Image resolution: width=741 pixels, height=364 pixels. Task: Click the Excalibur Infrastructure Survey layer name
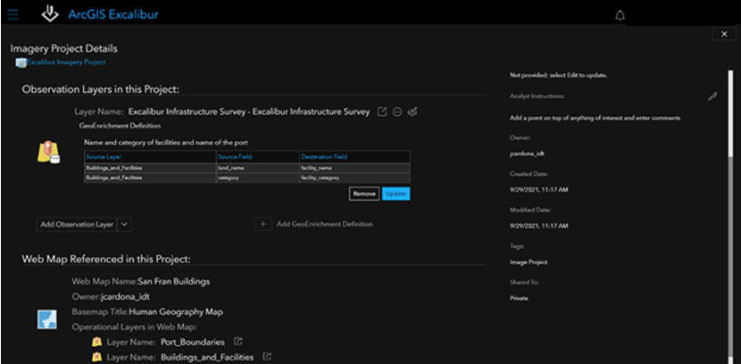coord(249,112)
